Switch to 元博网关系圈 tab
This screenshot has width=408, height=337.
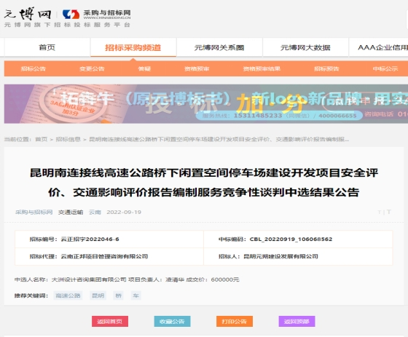(x=219, y=47)
